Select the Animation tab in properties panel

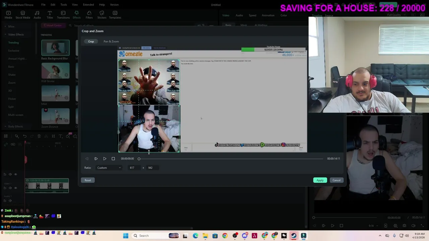click(x=268, y=15)
